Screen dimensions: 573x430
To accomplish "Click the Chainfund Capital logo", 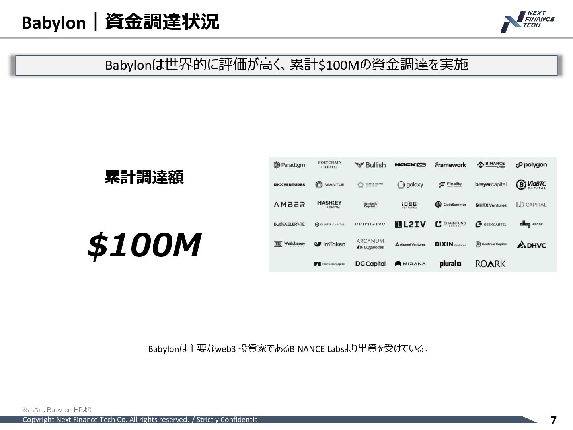I will click(450, 224).
